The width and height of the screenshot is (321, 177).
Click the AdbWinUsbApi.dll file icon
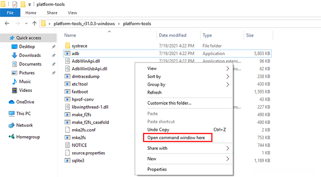coord(67,69)
